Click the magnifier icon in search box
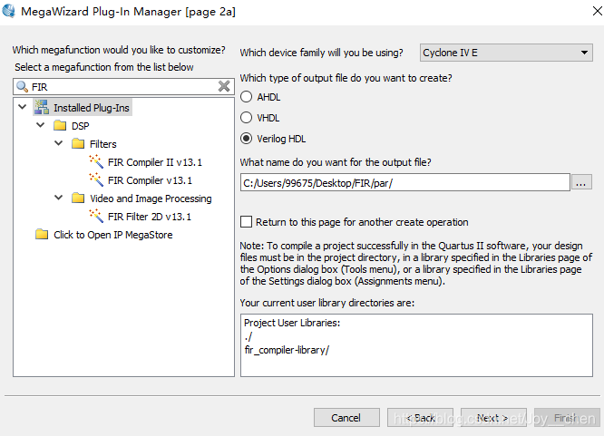The image size is (604, 436). point(23,87)
